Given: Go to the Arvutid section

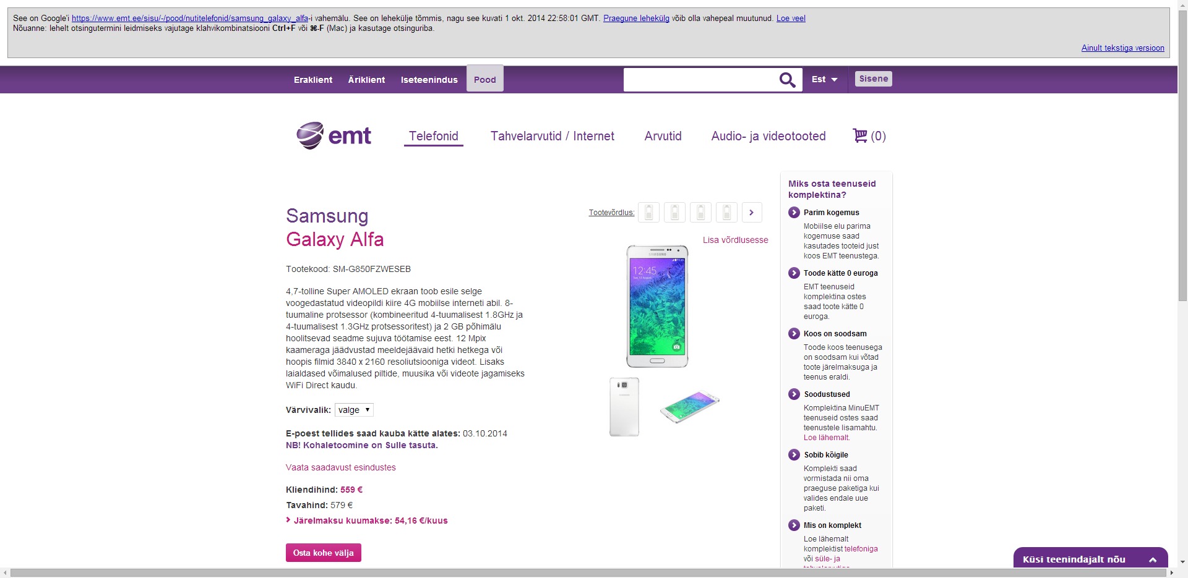Looking at the screenshot, I should click(663, 136).
